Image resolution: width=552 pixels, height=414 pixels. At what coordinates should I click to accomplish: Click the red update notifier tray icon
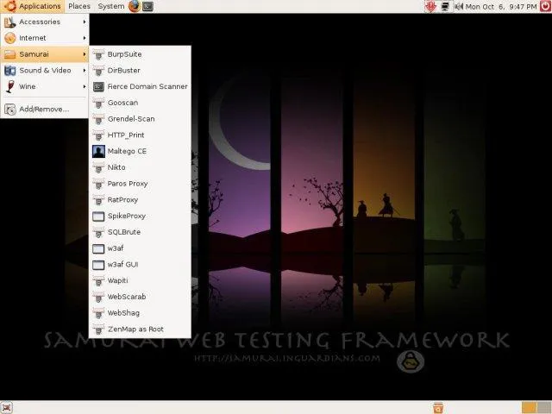pyautogui.click(x=429, y=6)
